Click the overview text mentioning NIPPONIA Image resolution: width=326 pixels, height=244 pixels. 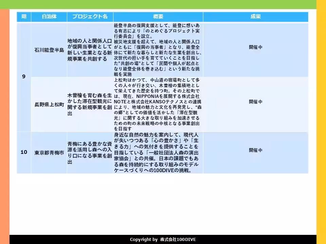tap(157, 103)
